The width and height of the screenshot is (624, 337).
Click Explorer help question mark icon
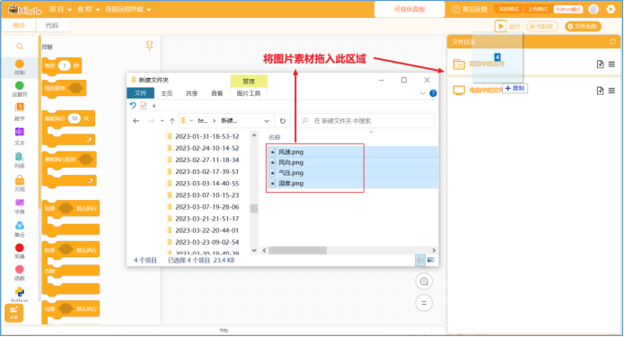(x=433, y=93)
